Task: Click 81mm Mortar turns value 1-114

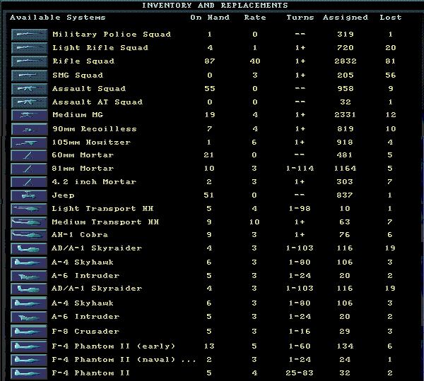Action: 300,169
